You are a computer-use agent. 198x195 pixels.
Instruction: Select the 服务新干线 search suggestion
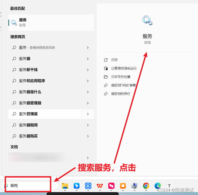pyautogui.click(x=45, y=70)
